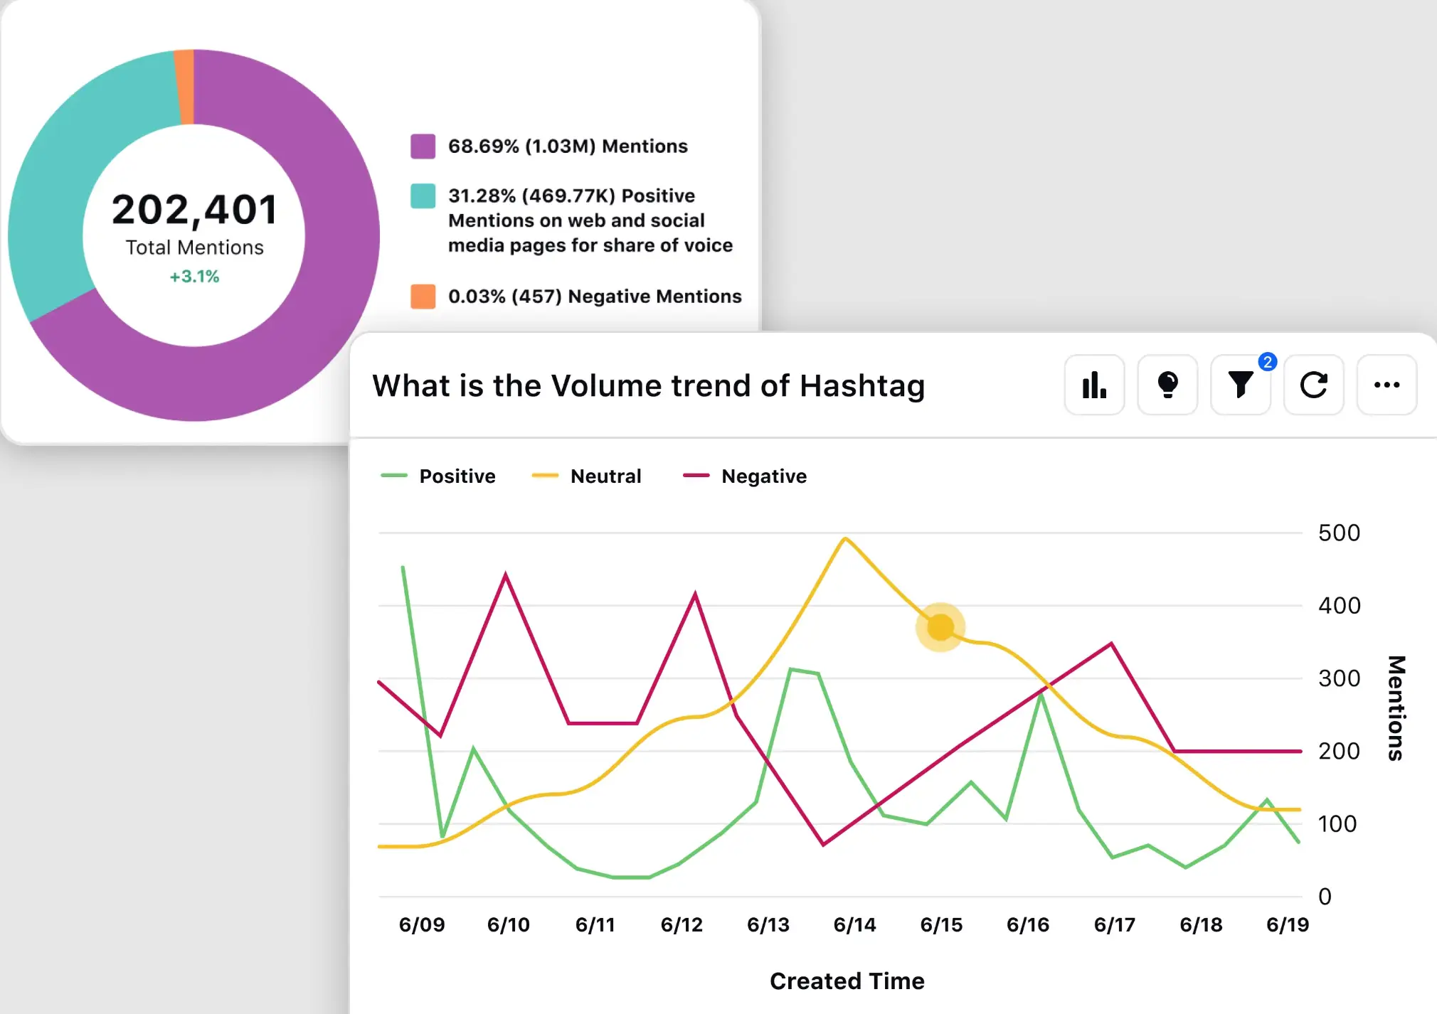Click the highlighted yellow data point
1437x1014 pixels.
click(x=940, y=627)
